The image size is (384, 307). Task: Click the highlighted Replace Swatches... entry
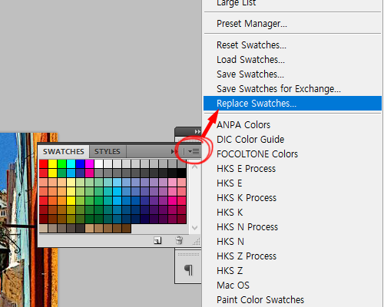tap(293, 104)
